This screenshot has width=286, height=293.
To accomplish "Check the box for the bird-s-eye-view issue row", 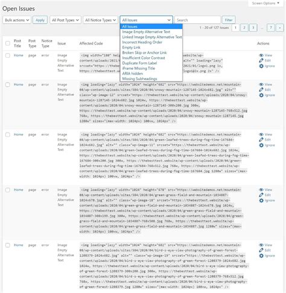I will (8, 245).
